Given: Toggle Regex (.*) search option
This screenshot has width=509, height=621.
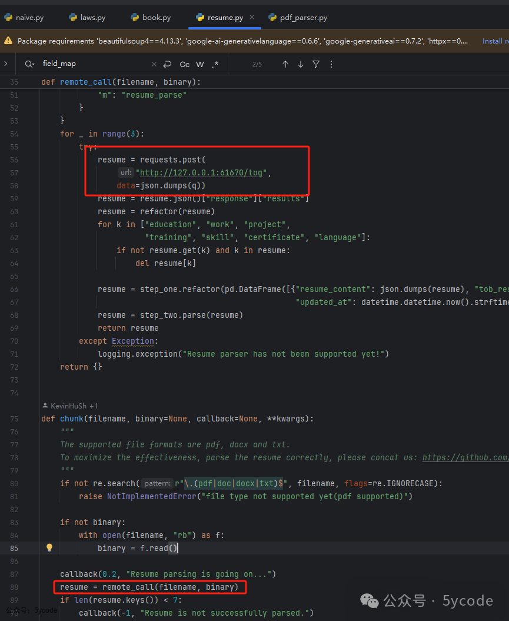Looking at the screenshot, I should click(x=215, y=64).
